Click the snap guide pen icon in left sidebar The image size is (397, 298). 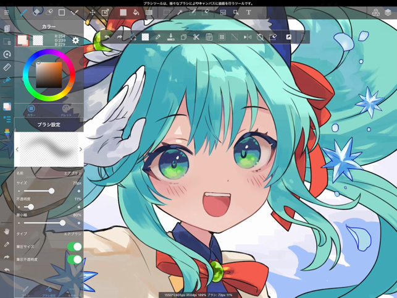(7, 80)
